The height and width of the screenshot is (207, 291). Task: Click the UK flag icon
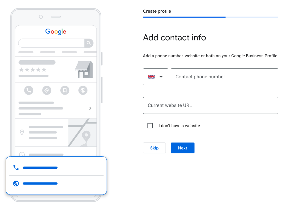point(151,77)
